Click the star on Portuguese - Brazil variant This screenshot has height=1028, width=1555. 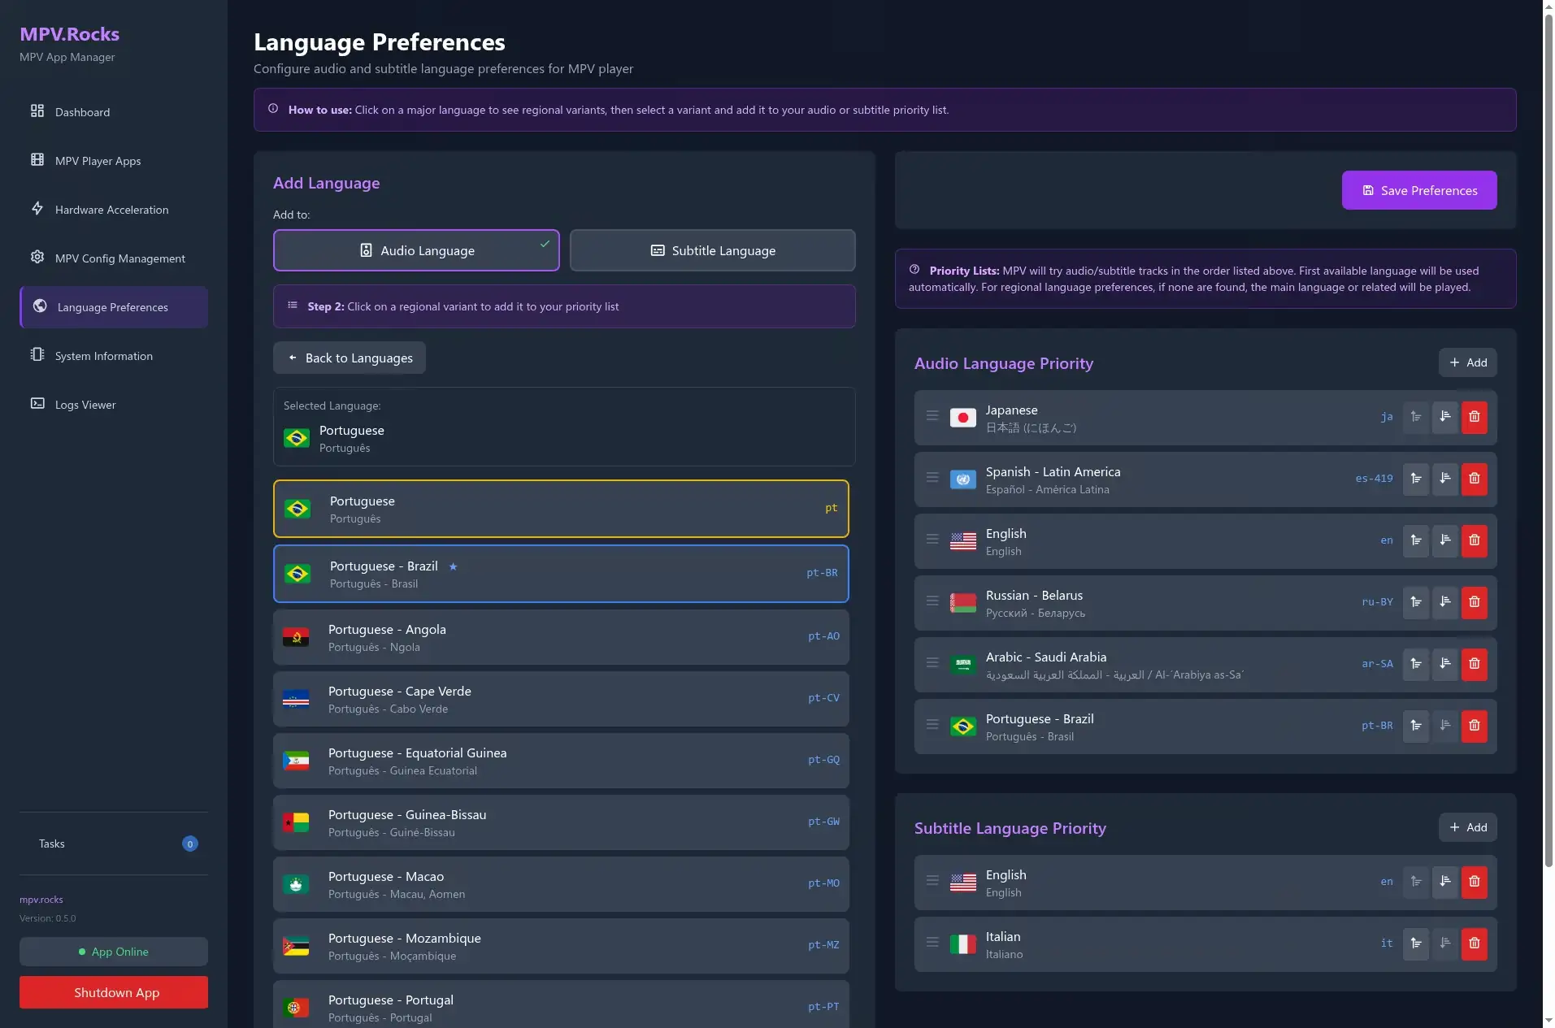coord(453,566)
